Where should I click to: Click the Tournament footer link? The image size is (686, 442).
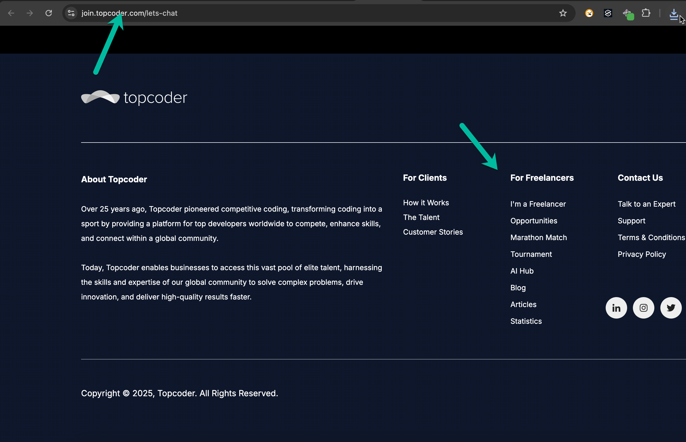pos(531,254)
